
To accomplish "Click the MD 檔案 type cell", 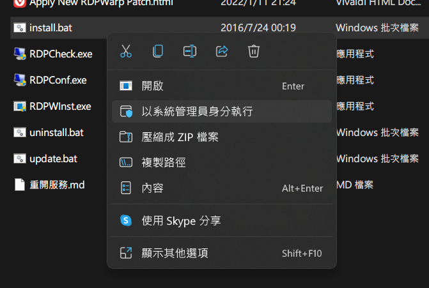I will coord(355,185).
